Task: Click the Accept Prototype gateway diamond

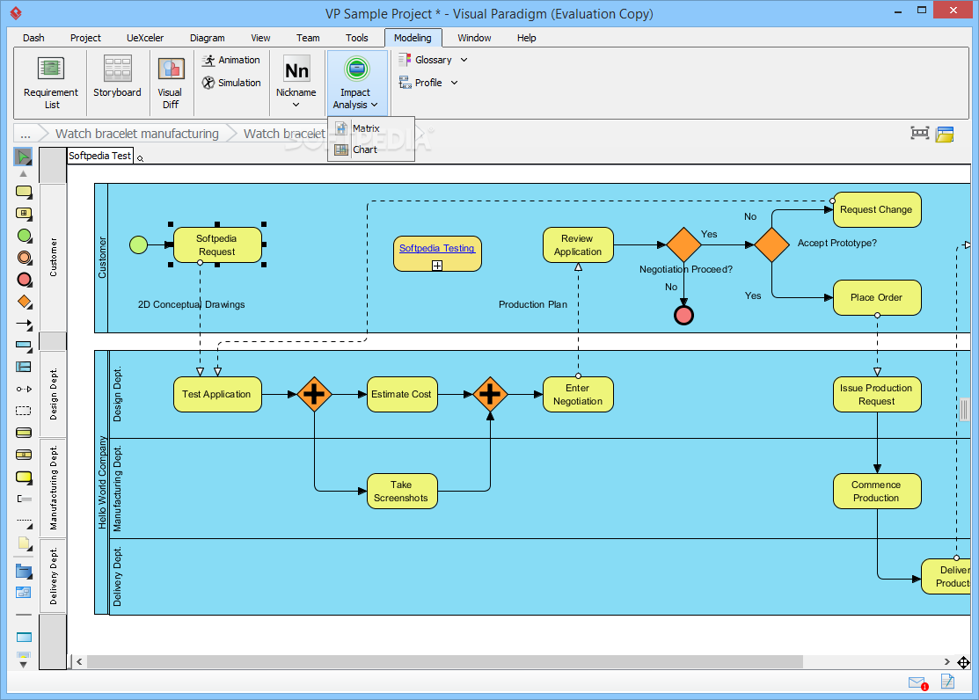Action: (771, 244)
